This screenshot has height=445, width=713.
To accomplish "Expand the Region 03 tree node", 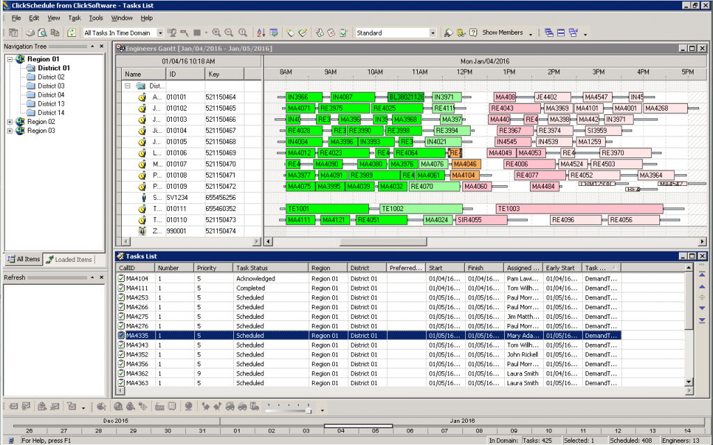I will tap(10, 131).
